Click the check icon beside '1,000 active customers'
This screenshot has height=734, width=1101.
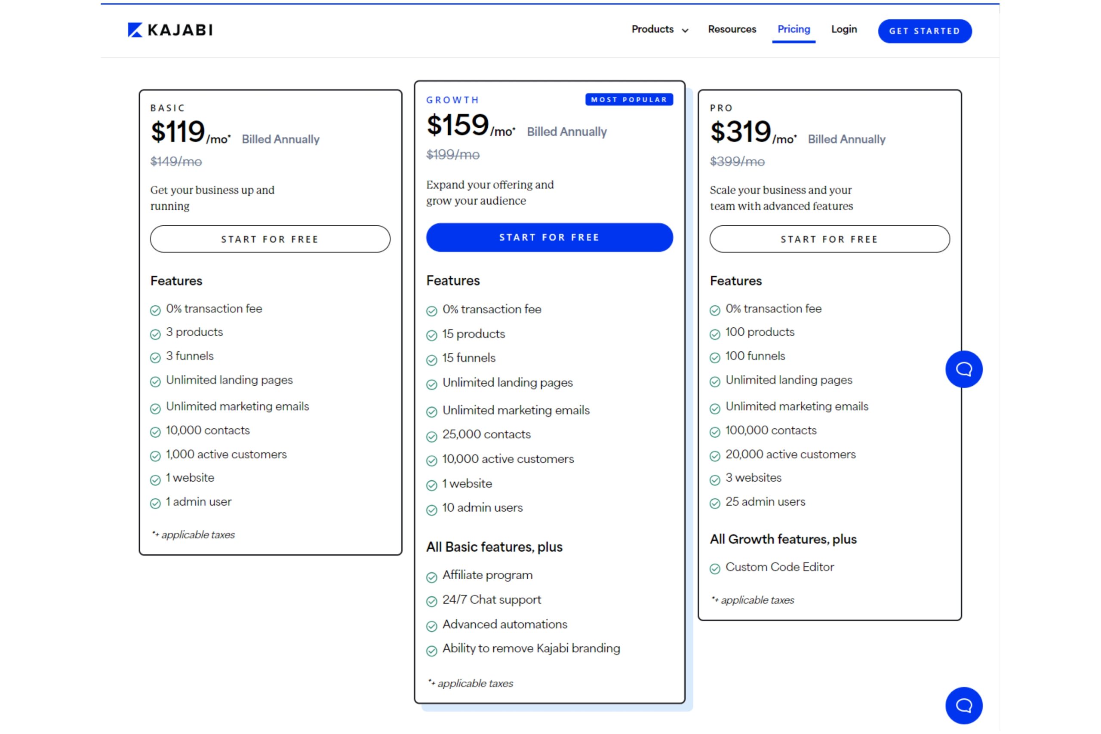pos(155,455)
